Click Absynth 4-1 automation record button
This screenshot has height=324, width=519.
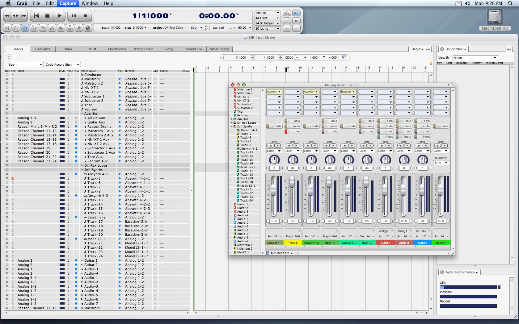tap(271, 146)
